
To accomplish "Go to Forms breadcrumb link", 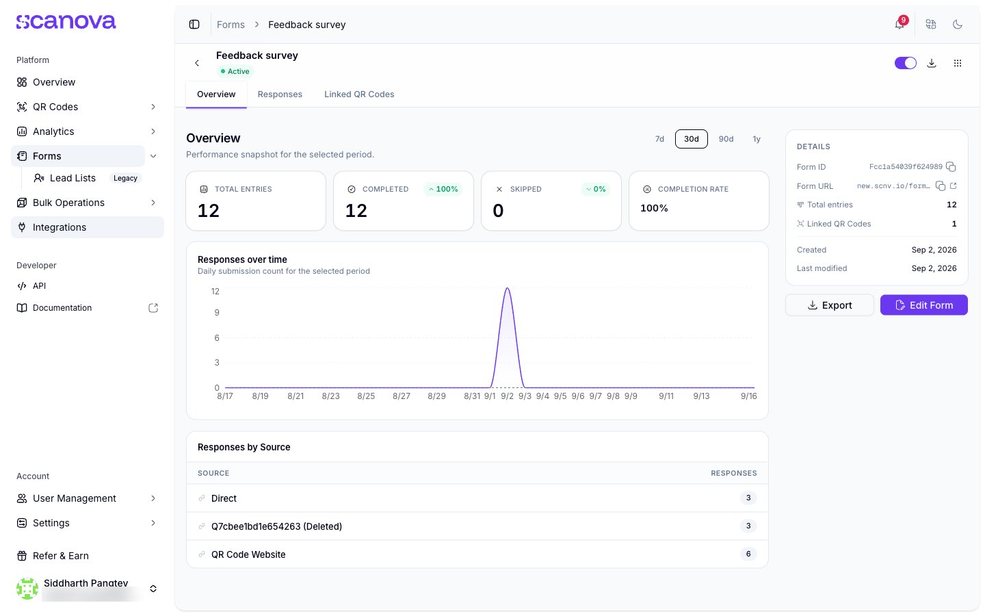I will coord(231,25).
